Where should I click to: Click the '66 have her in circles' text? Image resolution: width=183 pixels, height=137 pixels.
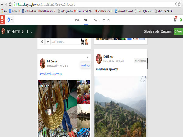[x=152, y=31]
